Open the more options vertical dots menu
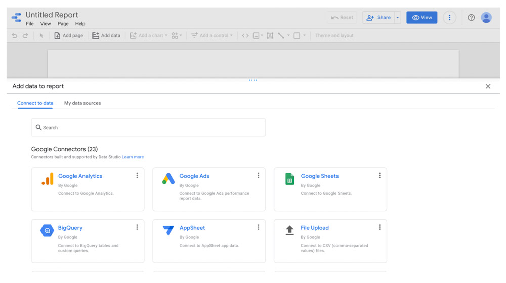Viewport: 506px width, 283px height. (x=449, y=17)
